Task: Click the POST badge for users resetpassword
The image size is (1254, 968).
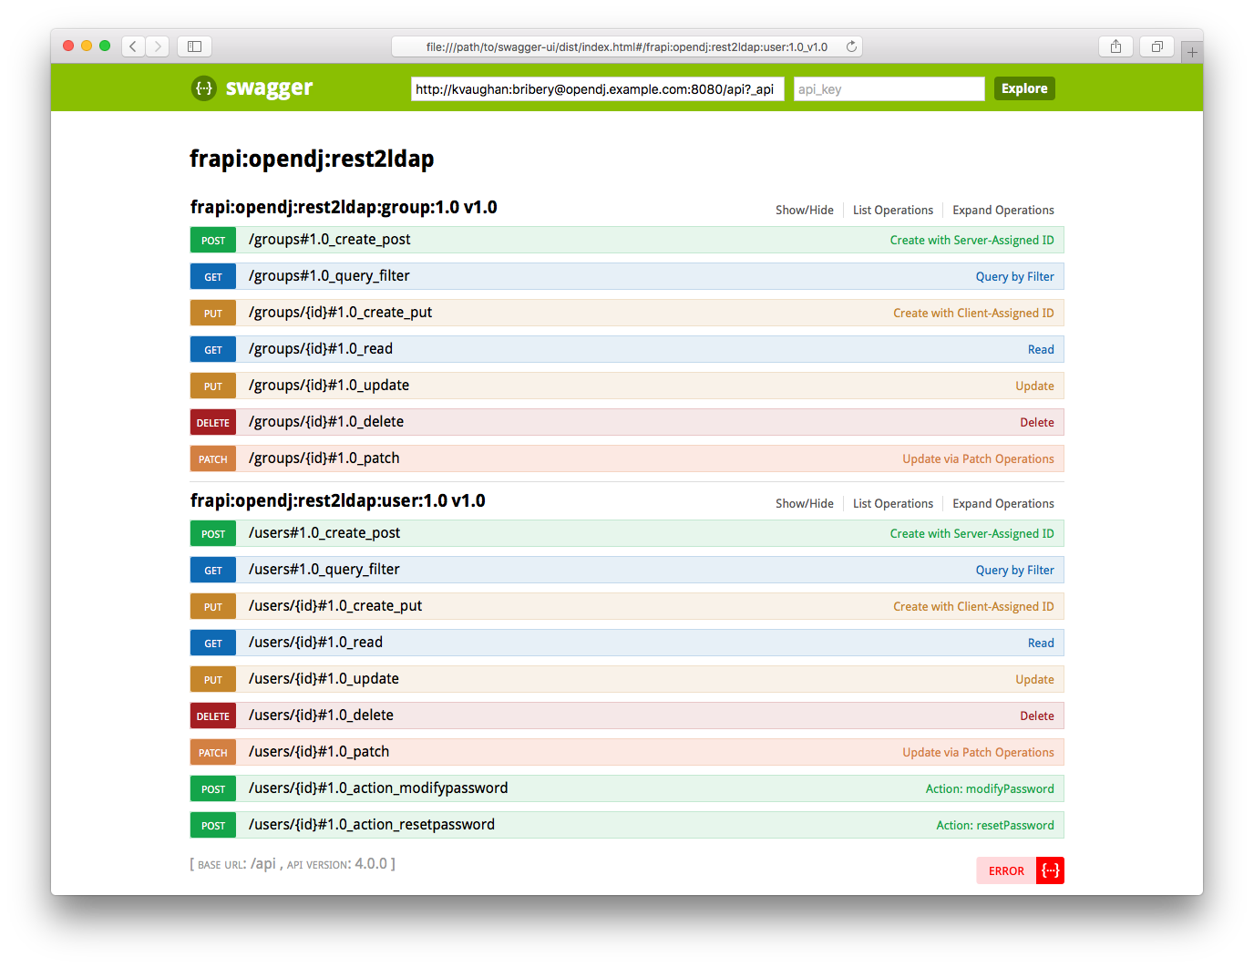Action: point(213,826)
